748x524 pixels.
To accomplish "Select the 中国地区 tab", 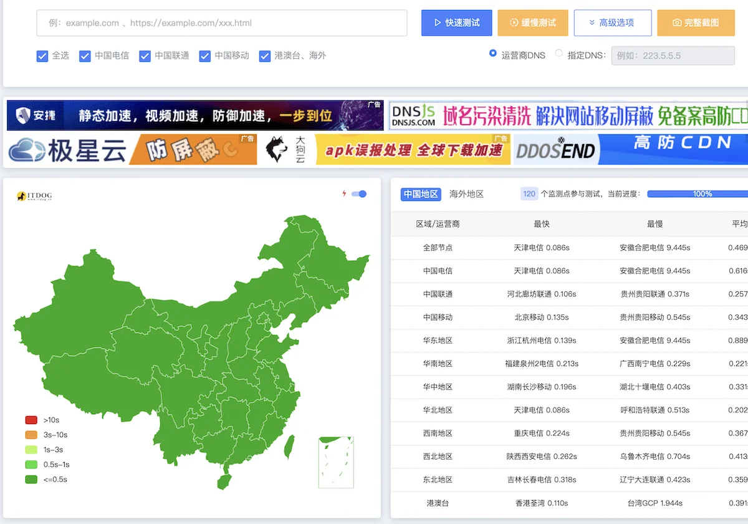I will tap(420, 194).
